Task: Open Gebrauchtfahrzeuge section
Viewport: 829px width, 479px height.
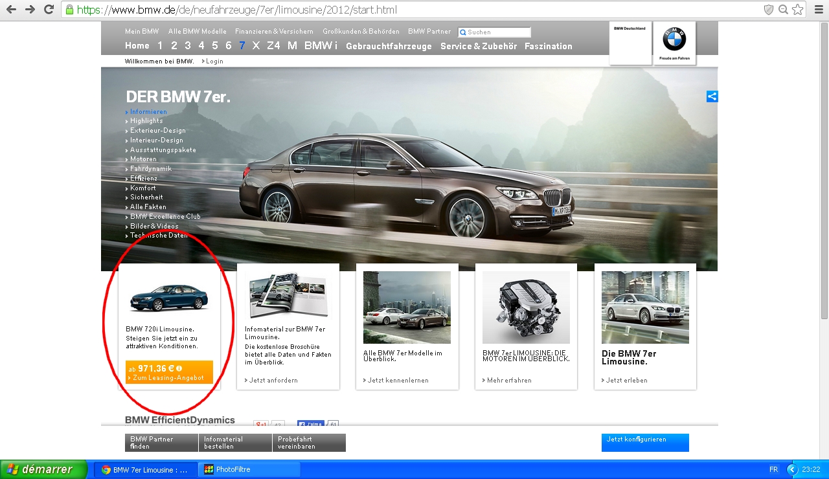Action: click(x=389, y=47)
